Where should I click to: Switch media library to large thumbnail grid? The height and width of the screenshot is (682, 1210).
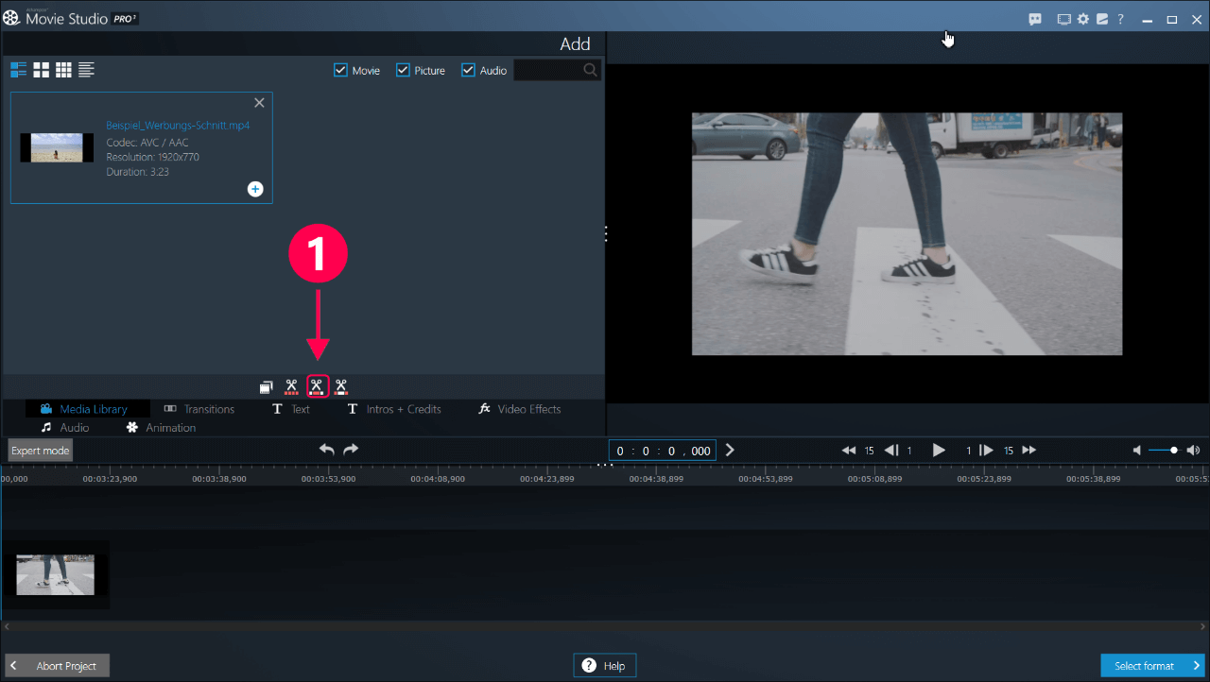42,70
